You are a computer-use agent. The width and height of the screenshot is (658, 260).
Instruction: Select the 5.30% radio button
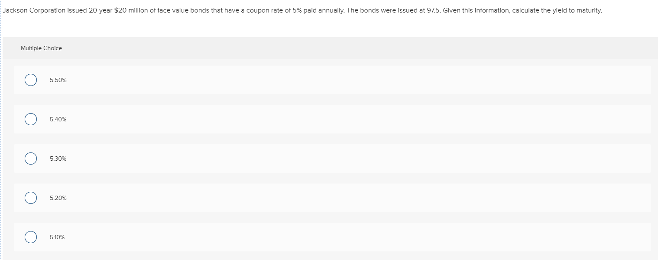tap(30, 158)
